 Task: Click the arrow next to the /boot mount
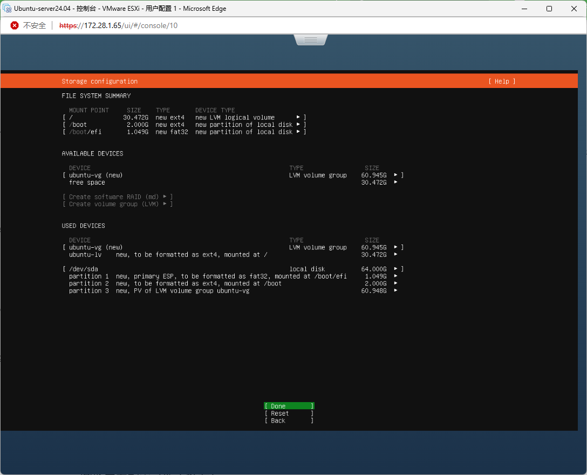click(x=298, y=125)
